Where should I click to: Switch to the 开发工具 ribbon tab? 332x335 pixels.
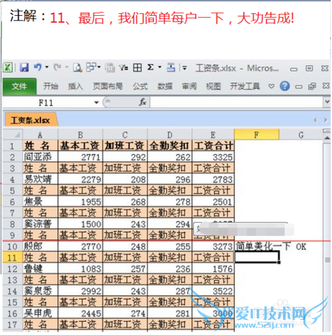(245, 86)
